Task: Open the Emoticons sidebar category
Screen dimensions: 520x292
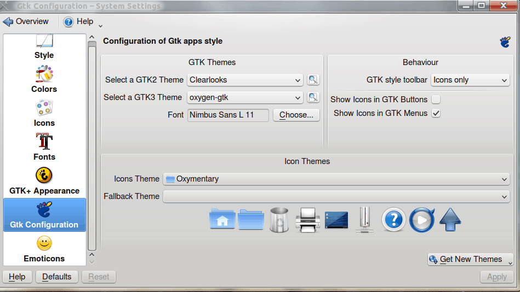Action: [x=44, y=249]
